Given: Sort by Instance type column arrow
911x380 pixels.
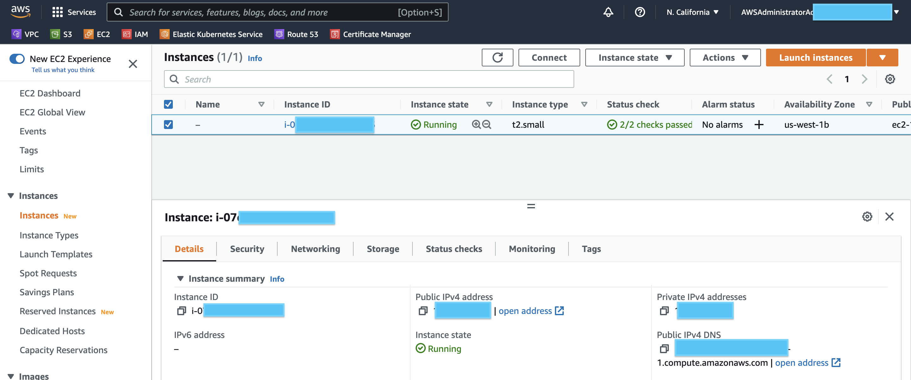Looking at the screenshot, I should pos(584,105).
